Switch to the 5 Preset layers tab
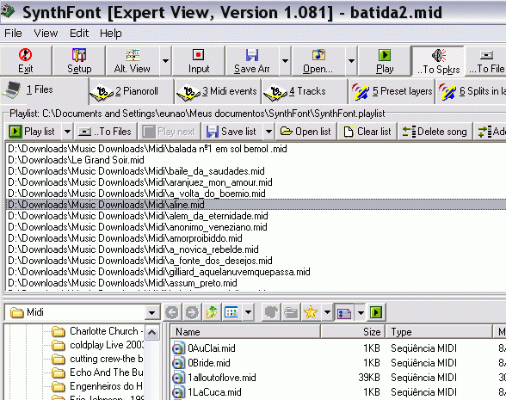Viewport: 506px width, 400px height. 392,91
